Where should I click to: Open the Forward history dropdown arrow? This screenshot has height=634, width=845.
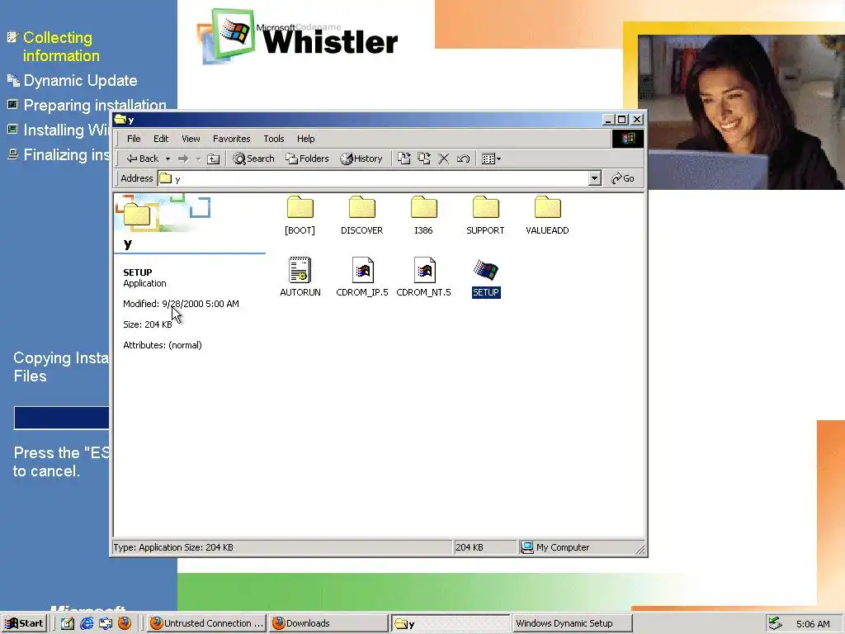click(x=198, y=158)
